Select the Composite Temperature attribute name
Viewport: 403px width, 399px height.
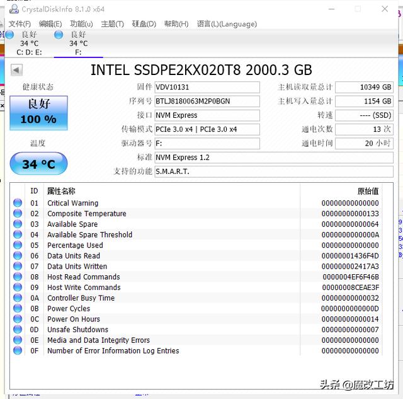point(87,214)
